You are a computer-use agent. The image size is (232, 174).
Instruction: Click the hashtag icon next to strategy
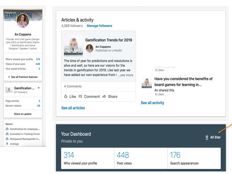[7, 144]
